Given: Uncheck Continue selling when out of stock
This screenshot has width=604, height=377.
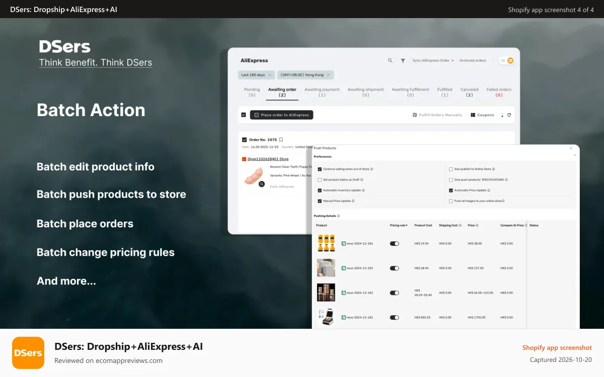Looking at the screenshot, I should tap(320, 169).
